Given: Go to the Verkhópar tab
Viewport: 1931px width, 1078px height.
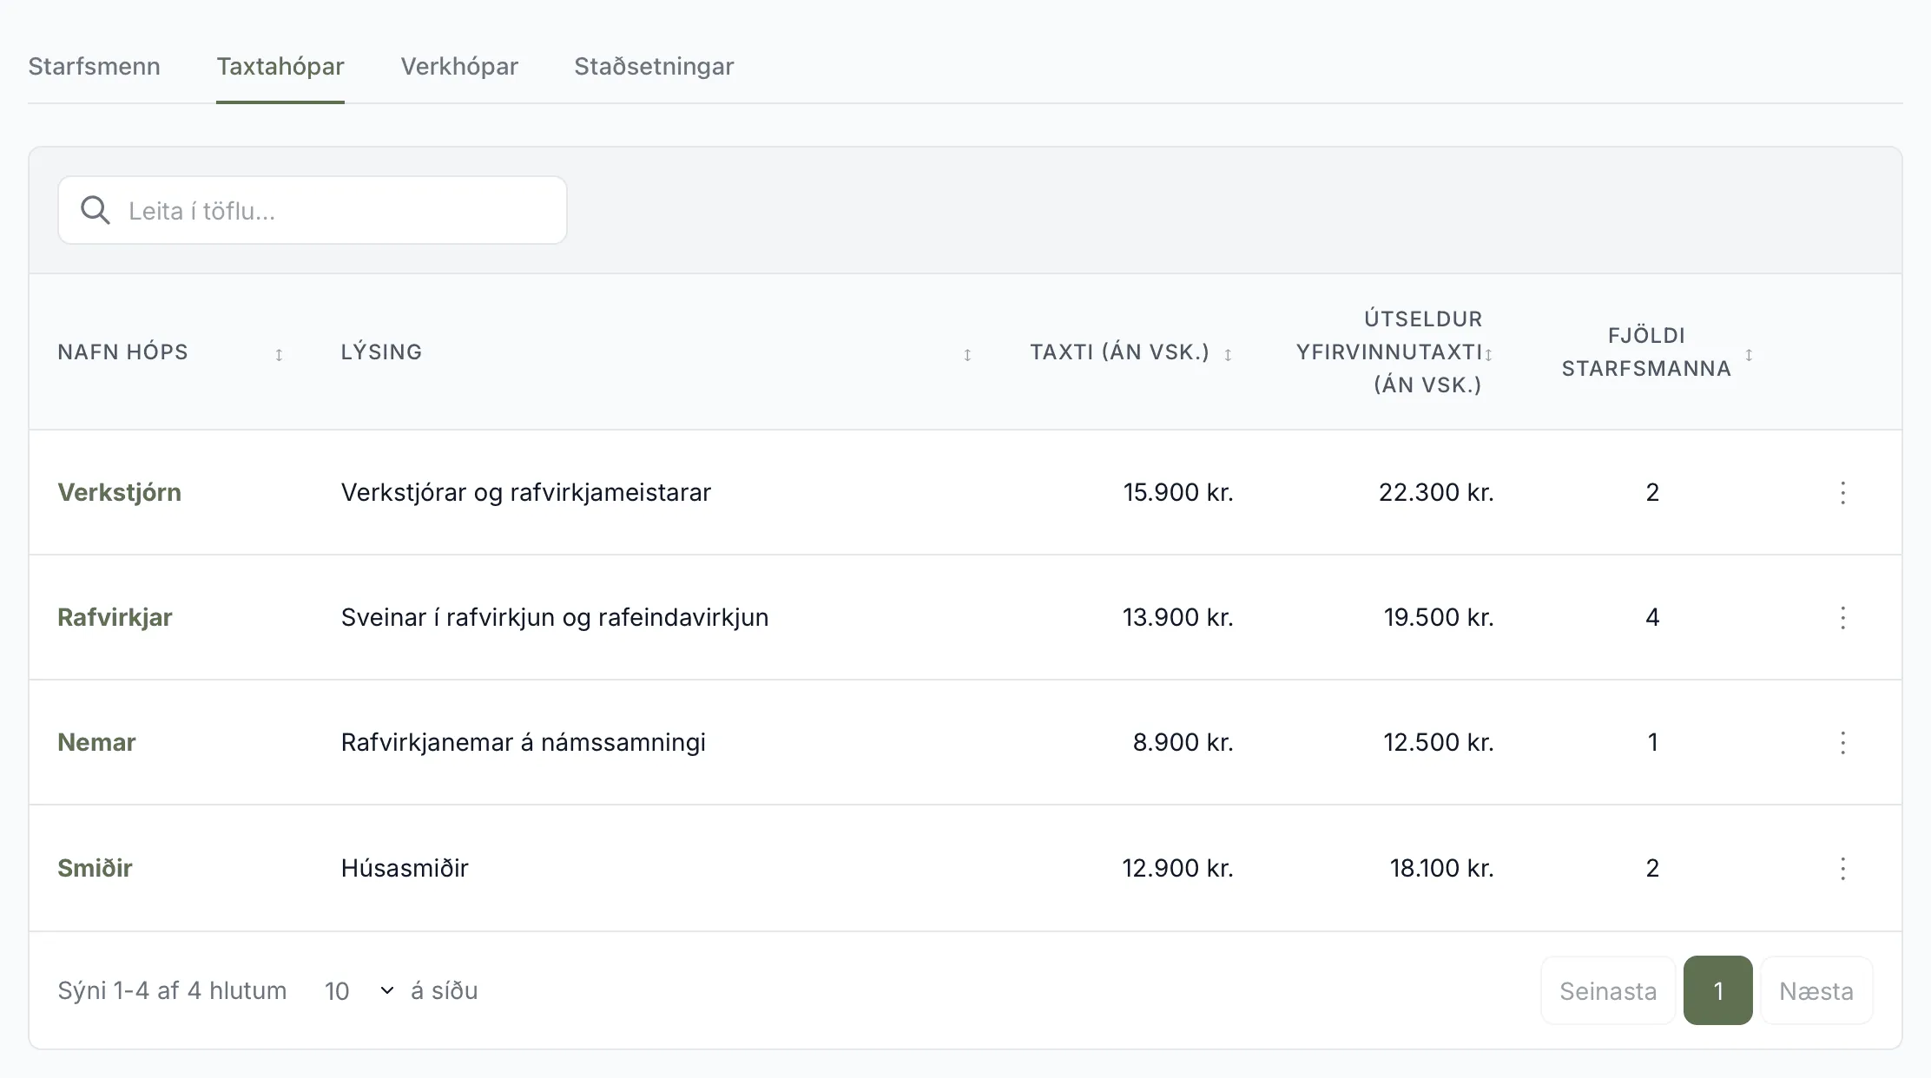Looking at the screenshot, I should (x=459, y=67).
